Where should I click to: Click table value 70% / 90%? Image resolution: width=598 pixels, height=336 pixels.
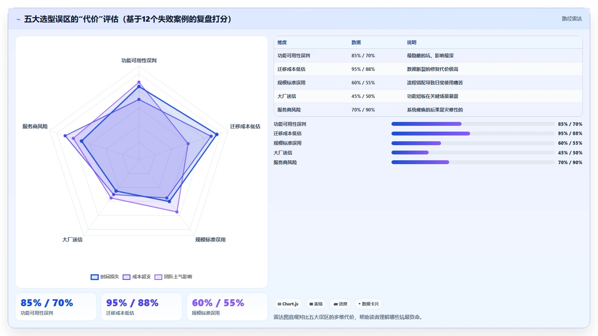(363, 110)
